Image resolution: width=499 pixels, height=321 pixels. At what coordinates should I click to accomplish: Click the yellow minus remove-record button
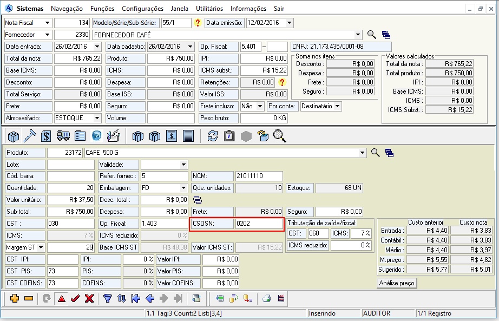click(29, 298)
